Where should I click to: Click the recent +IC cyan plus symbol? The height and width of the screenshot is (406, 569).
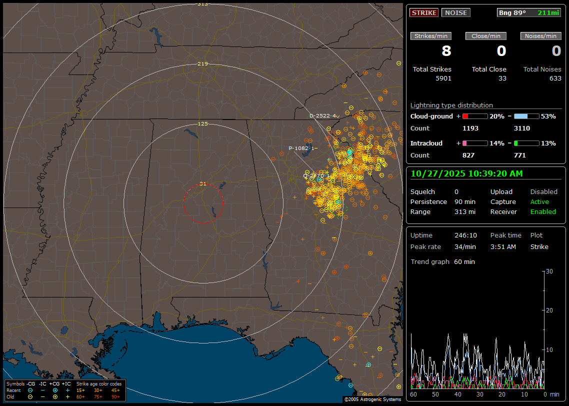pyautogui.click(x=67, y=390)
